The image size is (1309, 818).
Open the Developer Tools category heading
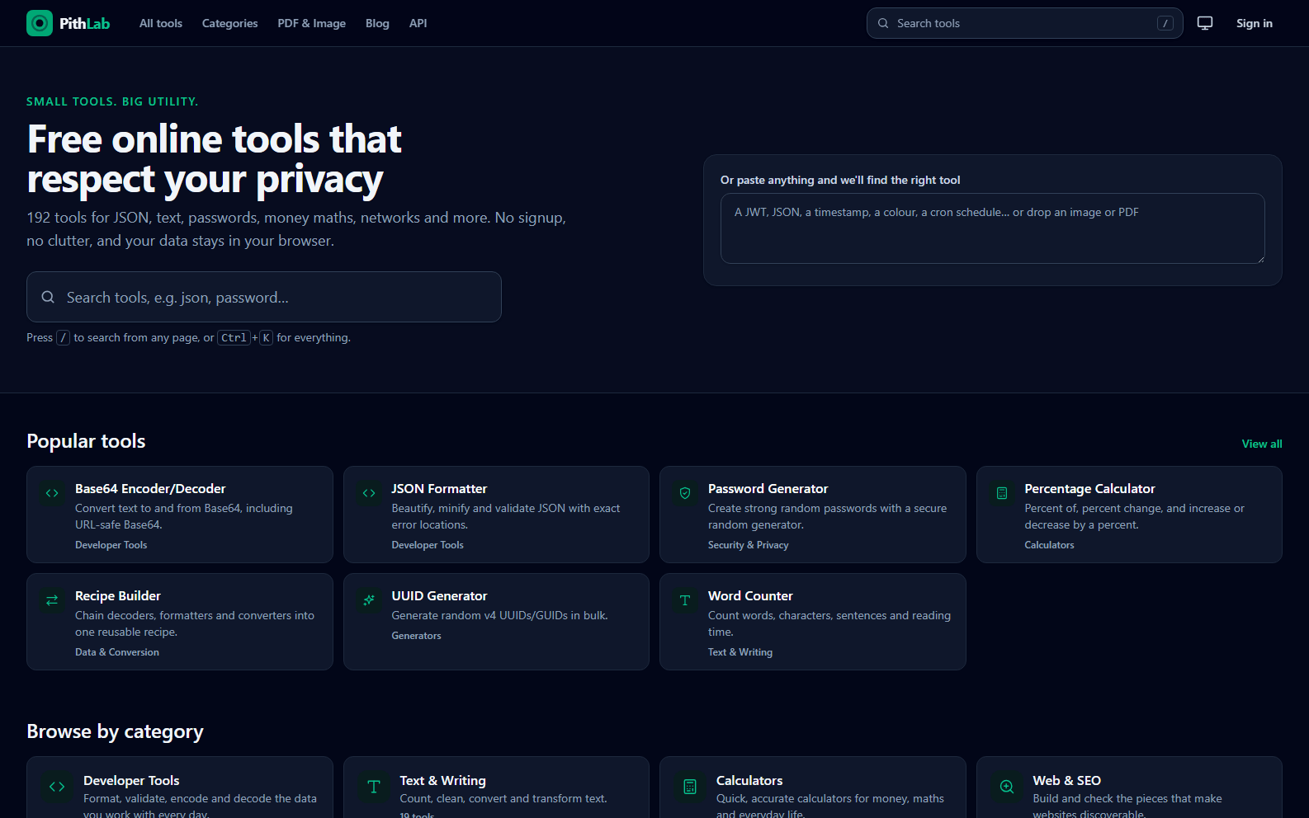131,781
